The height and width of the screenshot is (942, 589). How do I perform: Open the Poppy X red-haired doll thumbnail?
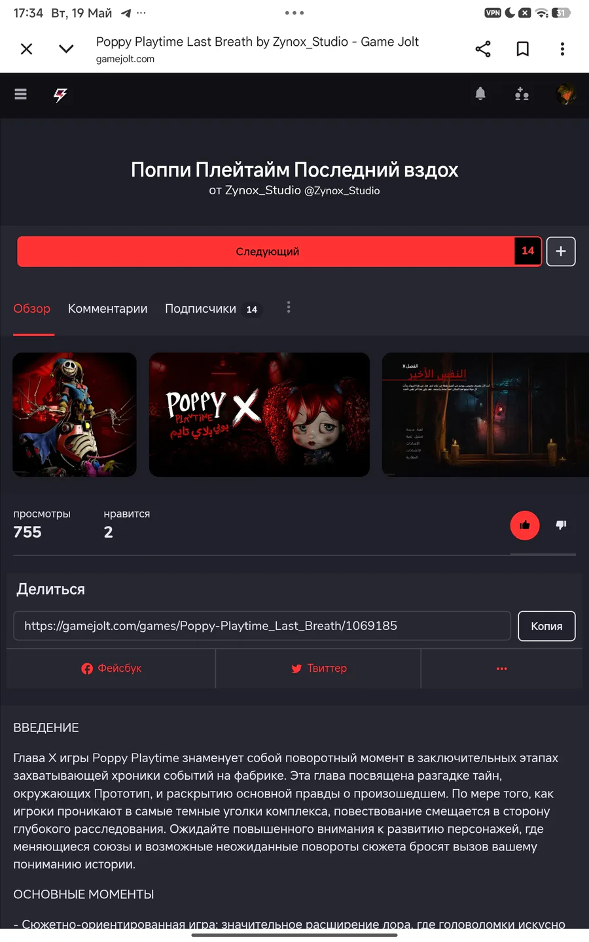[x=259, y=415]
